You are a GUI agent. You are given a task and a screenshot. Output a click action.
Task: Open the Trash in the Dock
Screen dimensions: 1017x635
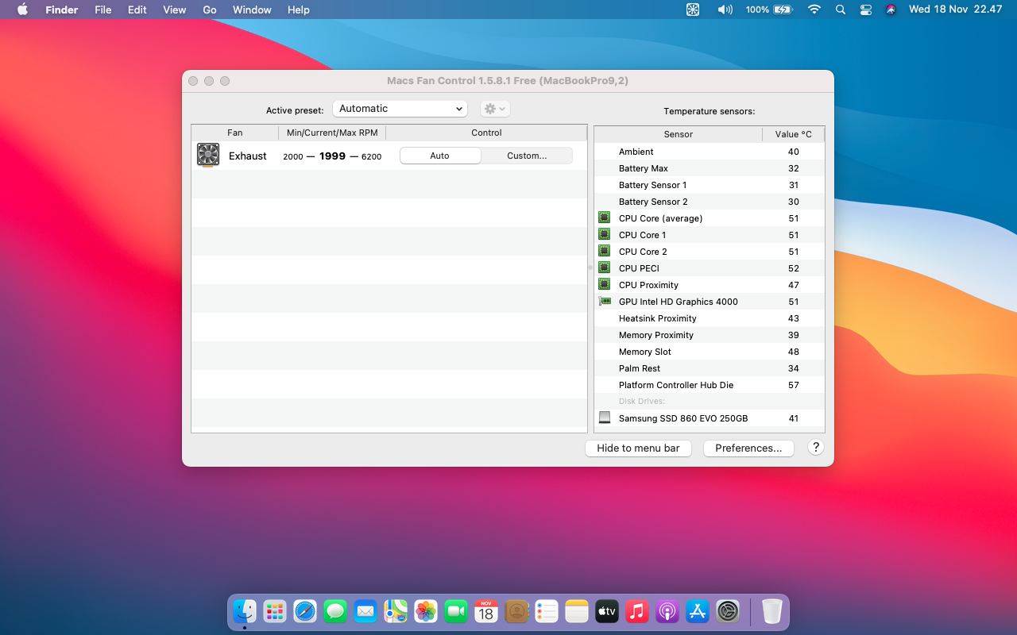pyautogui.click(x=772, y=611)
